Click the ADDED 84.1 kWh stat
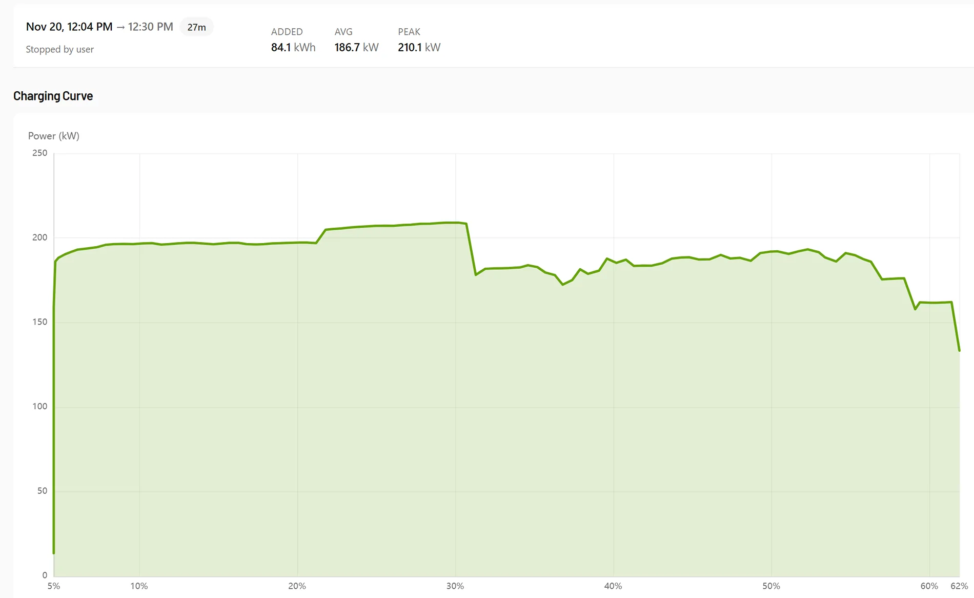The height and width of the screenshot is (598, 974). pos(293,40)
